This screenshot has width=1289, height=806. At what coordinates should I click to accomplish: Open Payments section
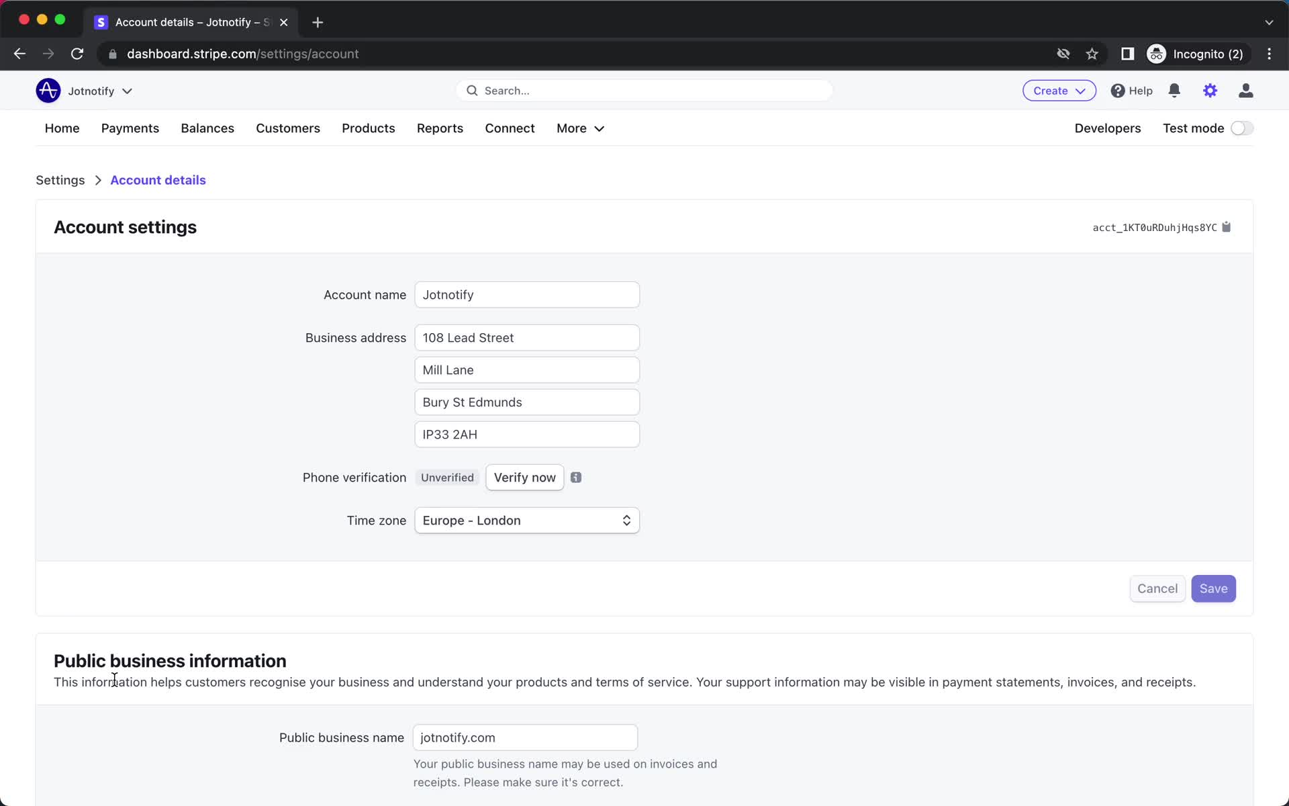coord(130,128)
